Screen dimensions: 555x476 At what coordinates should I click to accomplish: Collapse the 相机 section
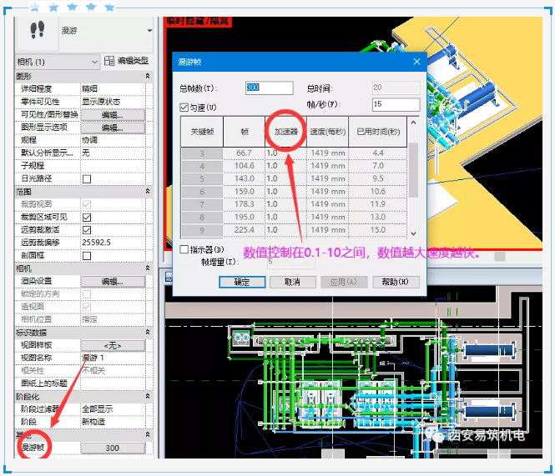[148, 268]
